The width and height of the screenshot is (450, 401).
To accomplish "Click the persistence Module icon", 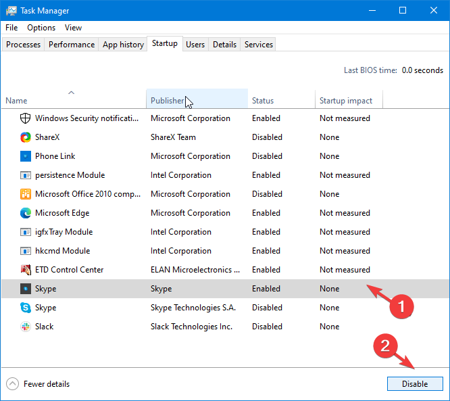I will tap(25, 175).
